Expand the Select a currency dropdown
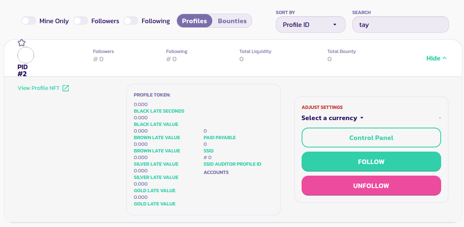 click(332, 118)
